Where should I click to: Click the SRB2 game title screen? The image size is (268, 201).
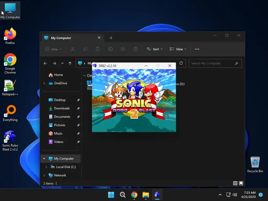pyautogui.click(x=134, y=100)
